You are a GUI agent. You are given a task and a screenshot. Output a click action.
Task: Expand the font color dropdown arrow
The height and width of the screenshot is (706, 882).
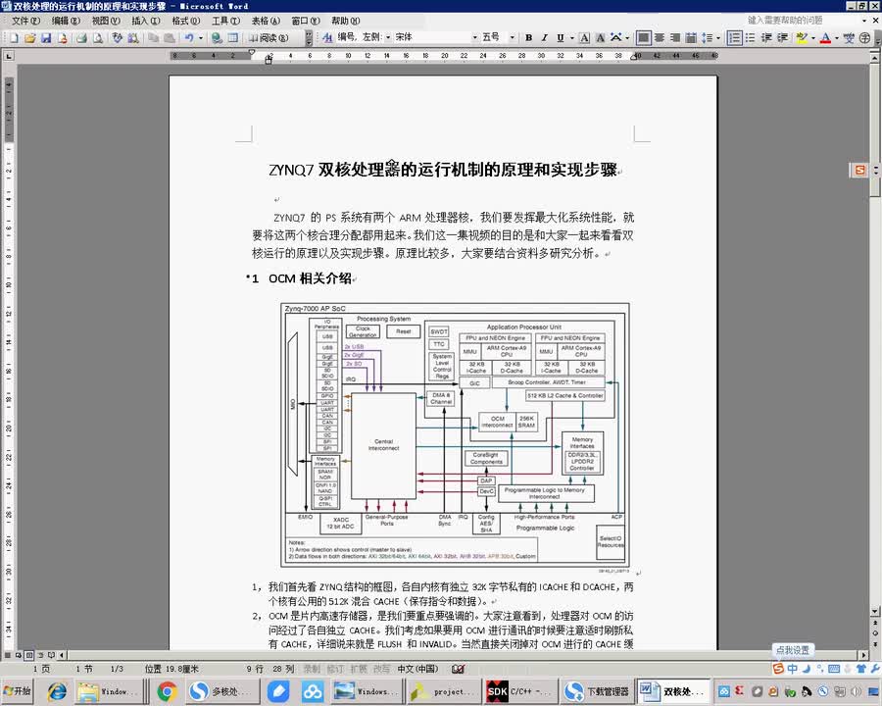click(x=837, y=37)
